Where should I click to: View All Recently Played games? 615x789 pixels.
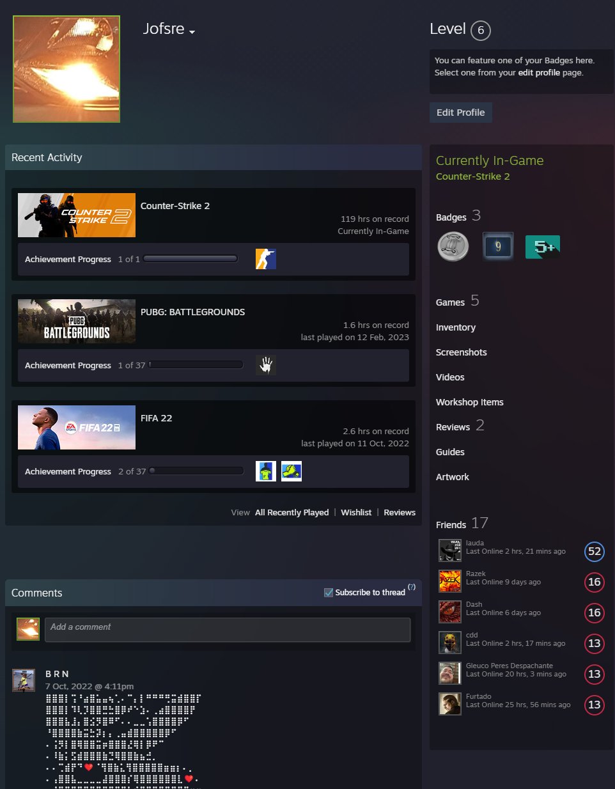tap(292, 512)
